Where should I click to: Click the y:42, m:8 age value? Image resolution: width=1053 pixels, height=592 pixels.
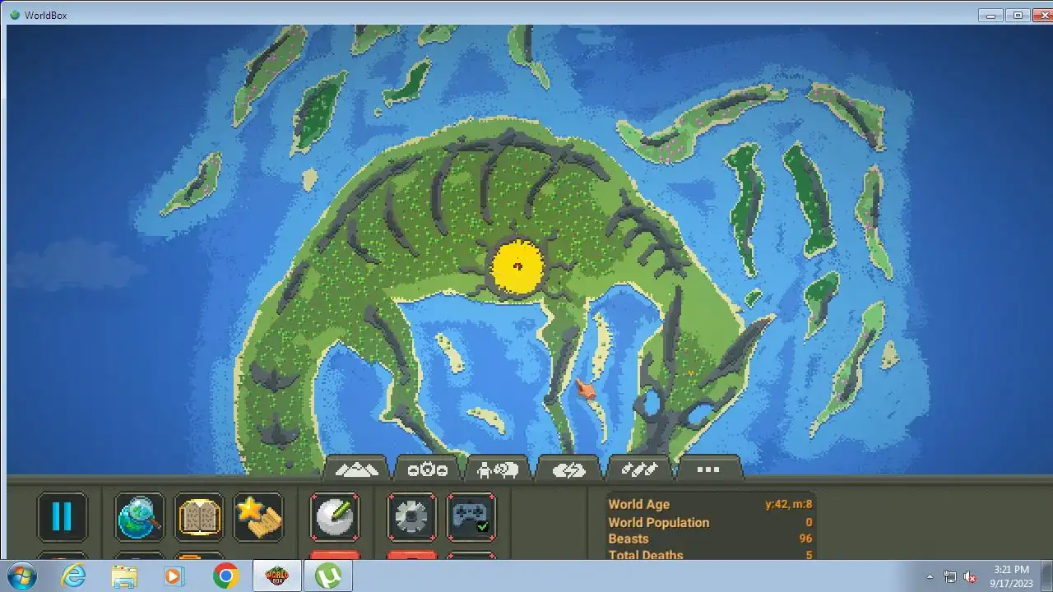pos(789,505)
